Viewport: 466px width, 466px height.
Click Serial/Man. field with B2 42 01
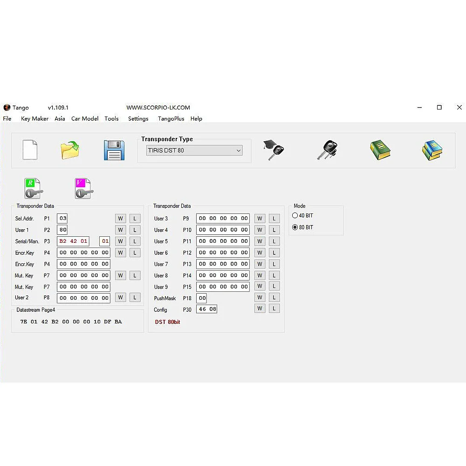tap(73, 241)
